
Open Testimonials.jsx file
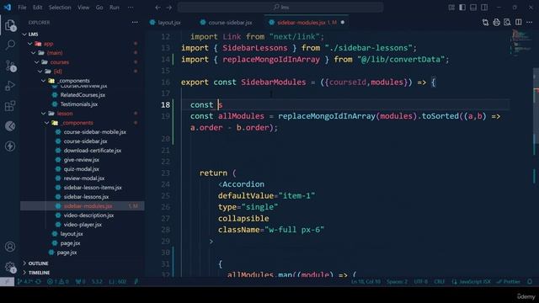coord(78,104)
